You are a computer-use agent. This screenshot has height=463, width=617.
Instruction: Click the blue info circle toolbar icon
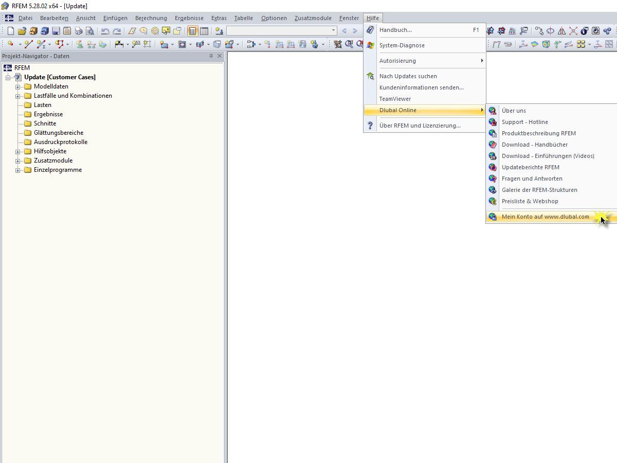pyautogui.click(x=585, y=31)
